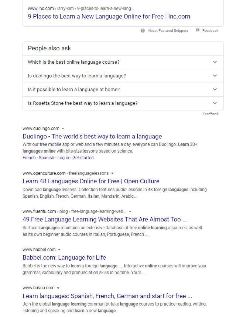This screenshot has width=233, height=317.
Task: Click the Feedback flag icon
Action: [x=198, y=30]
